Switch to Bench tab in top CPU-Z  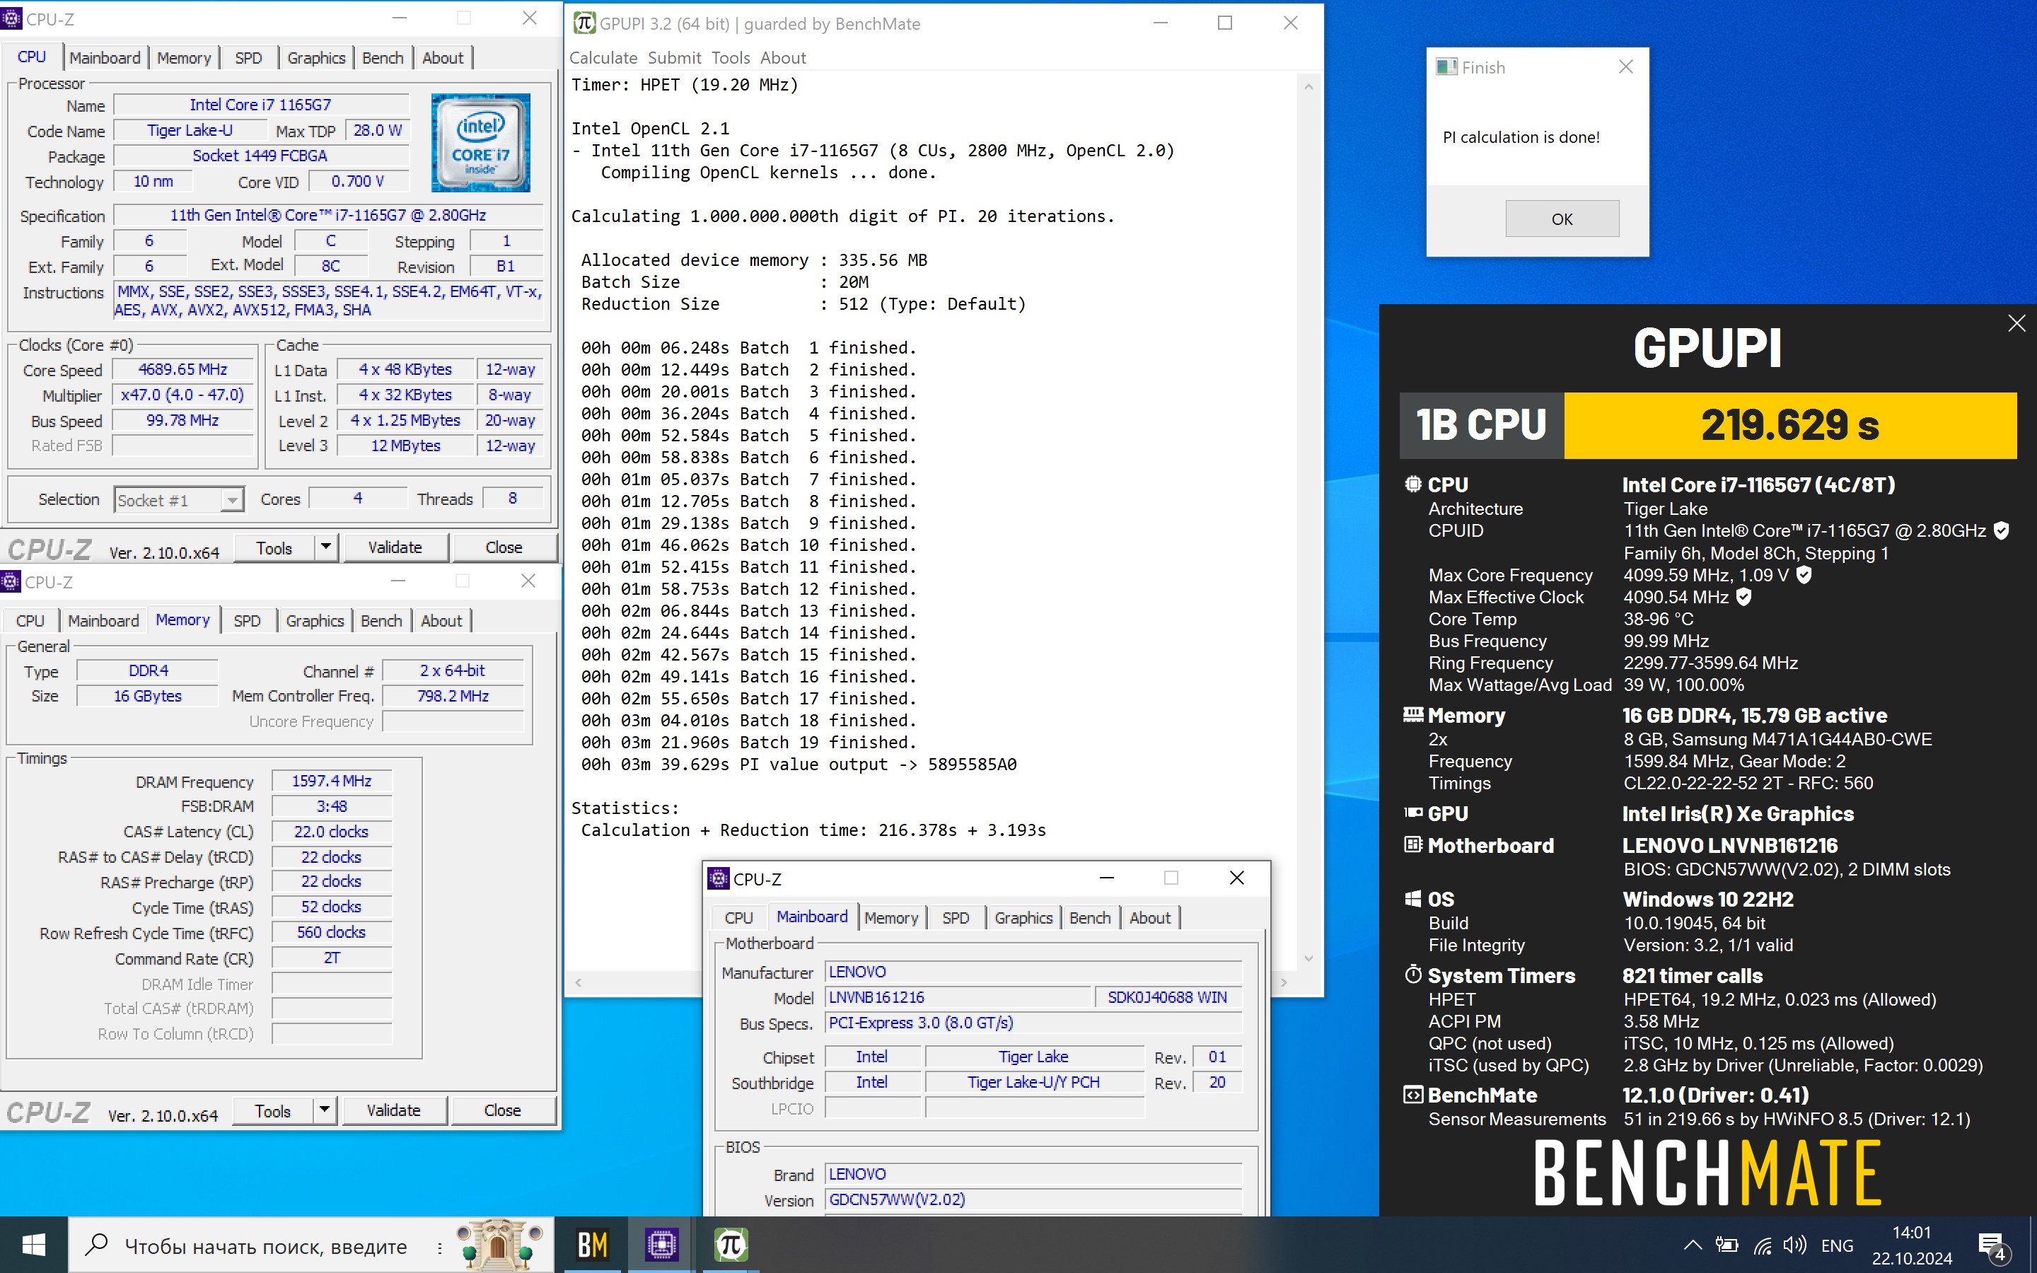coord(382,58)
